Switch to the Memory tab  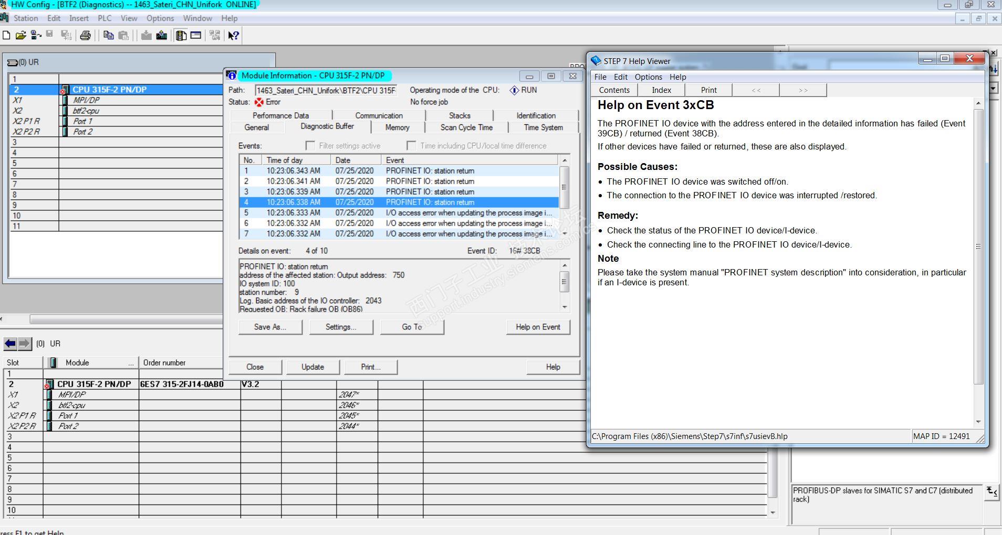click(x=397, y=127)
